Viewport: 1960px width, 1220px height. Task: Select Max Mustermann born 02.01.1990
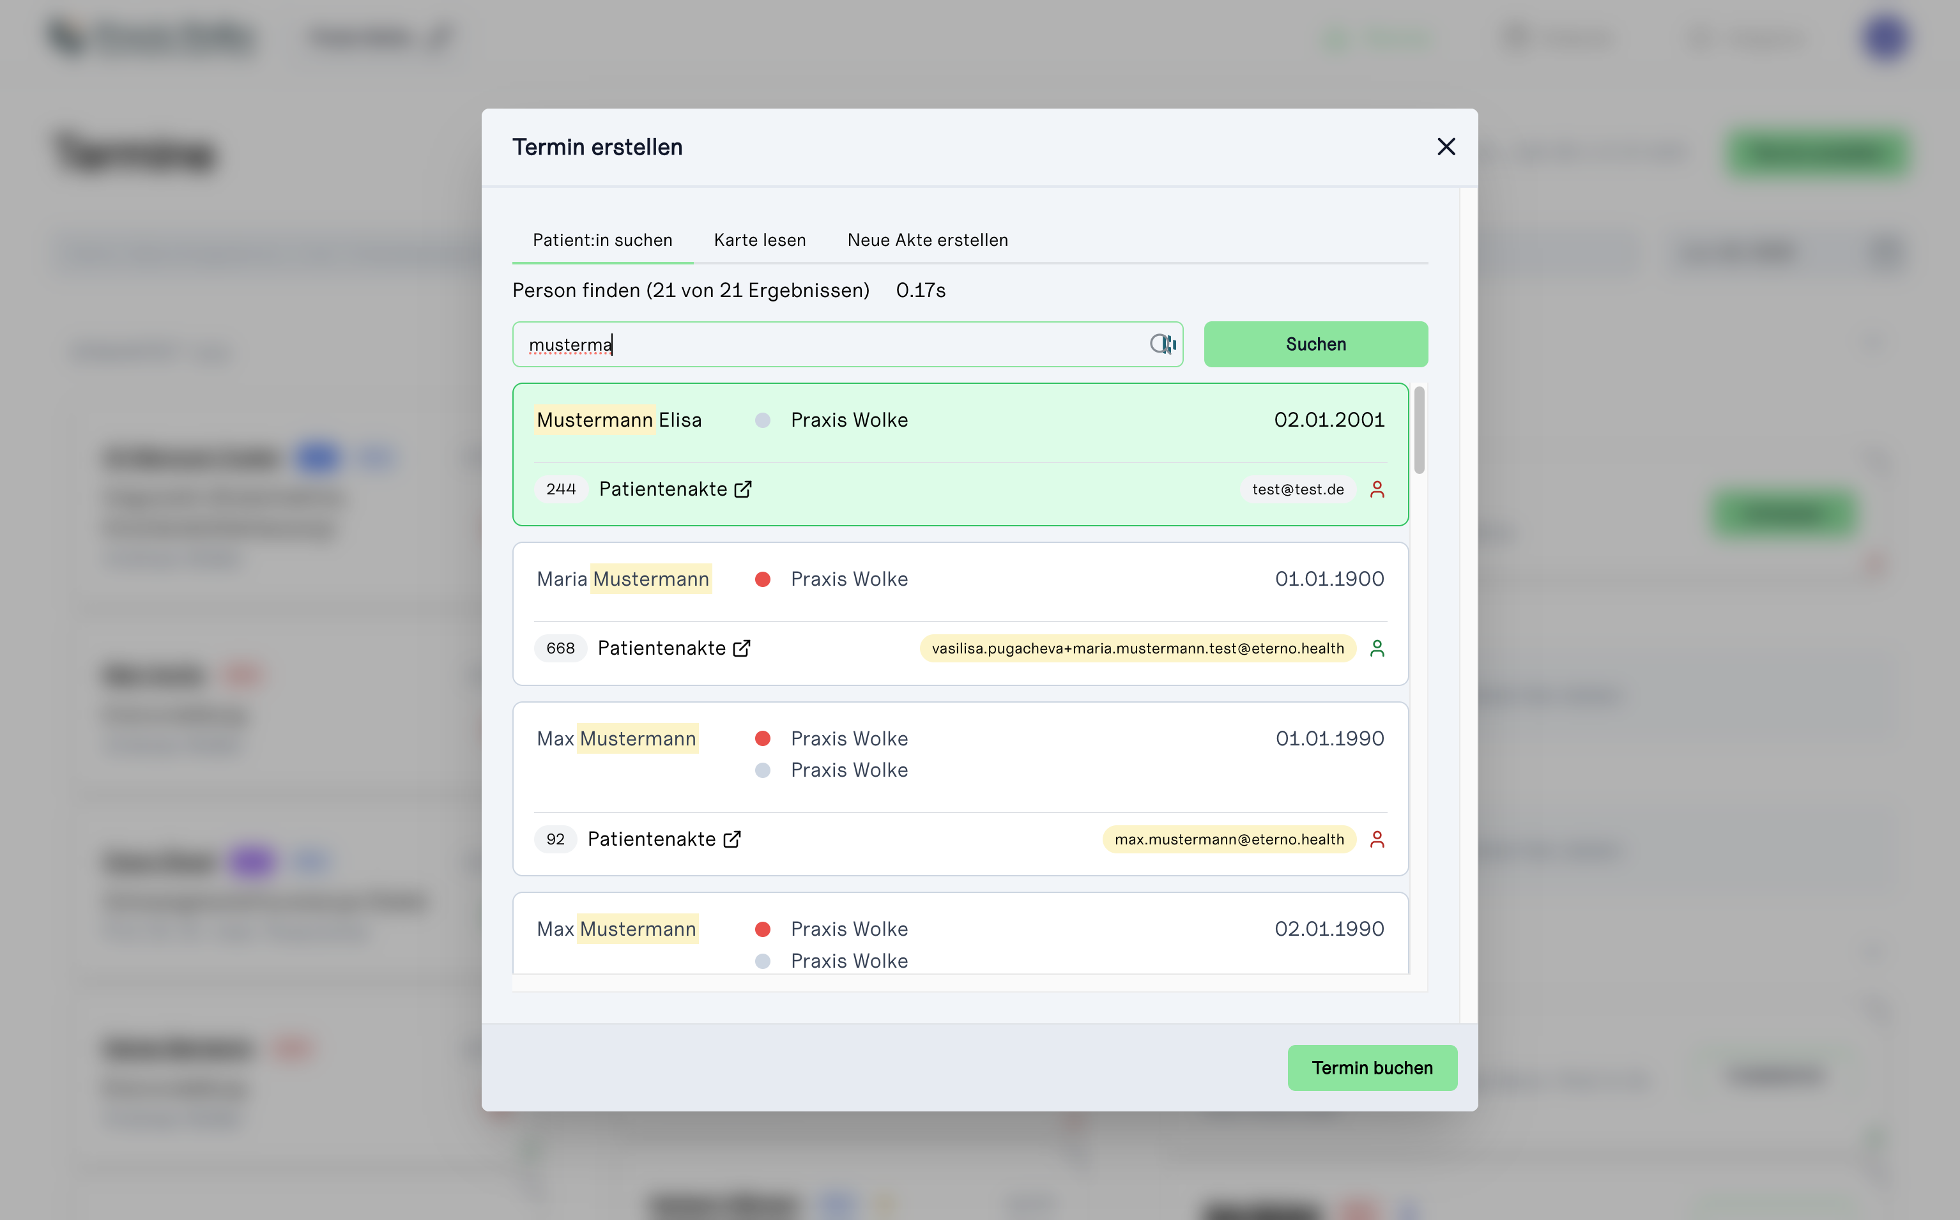click(616, 929)
